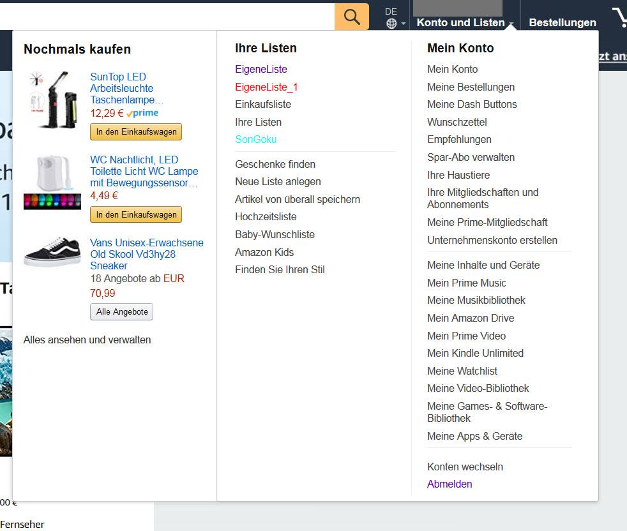Click Alle Angebote button for Vans
Viewport: 627px width, 531px height.
coord(121,312)
